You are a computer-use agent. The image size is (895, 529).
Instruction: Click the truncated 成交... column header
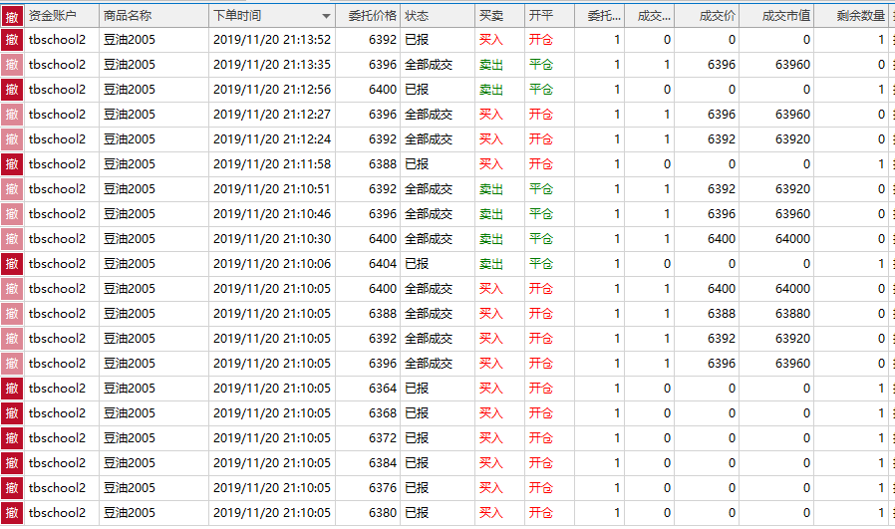click(x=650, y=16)
